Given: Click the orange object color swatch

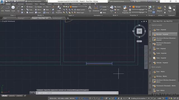Looking at the screenshot, I should pos(133,7).
